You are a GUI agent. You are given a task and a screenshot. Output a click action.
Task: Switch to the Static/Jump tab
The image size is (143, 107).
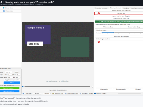[126, 8]
